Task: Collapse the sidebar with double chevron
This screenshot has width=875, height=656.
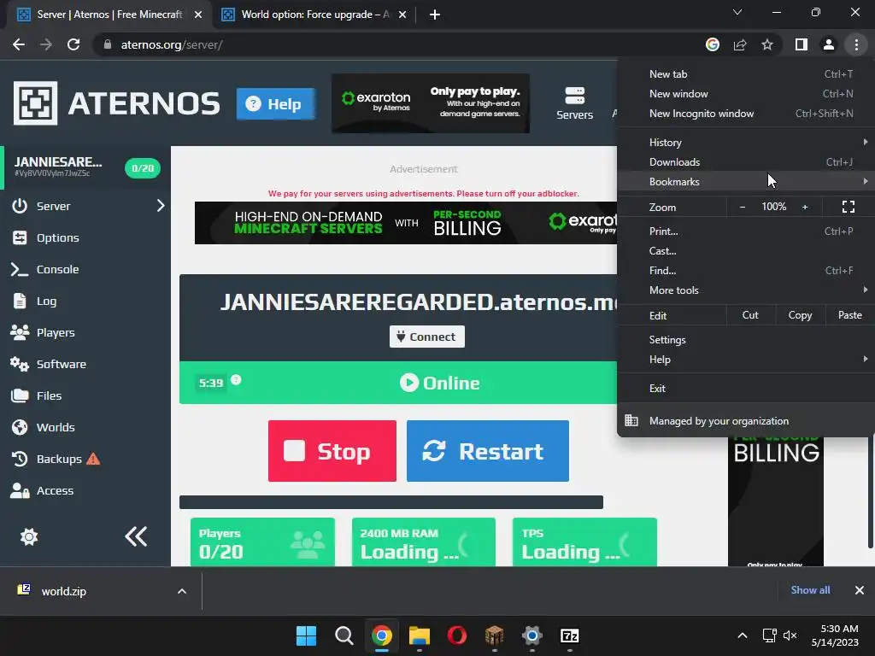Action: (x=136, y=536)
